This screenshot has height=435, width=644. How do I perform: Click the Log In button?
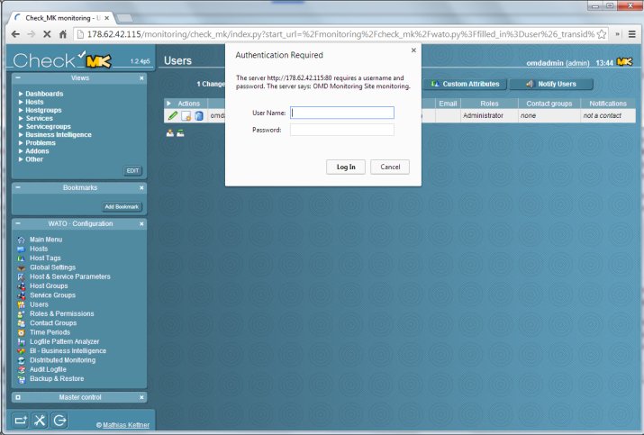(346, 167)
